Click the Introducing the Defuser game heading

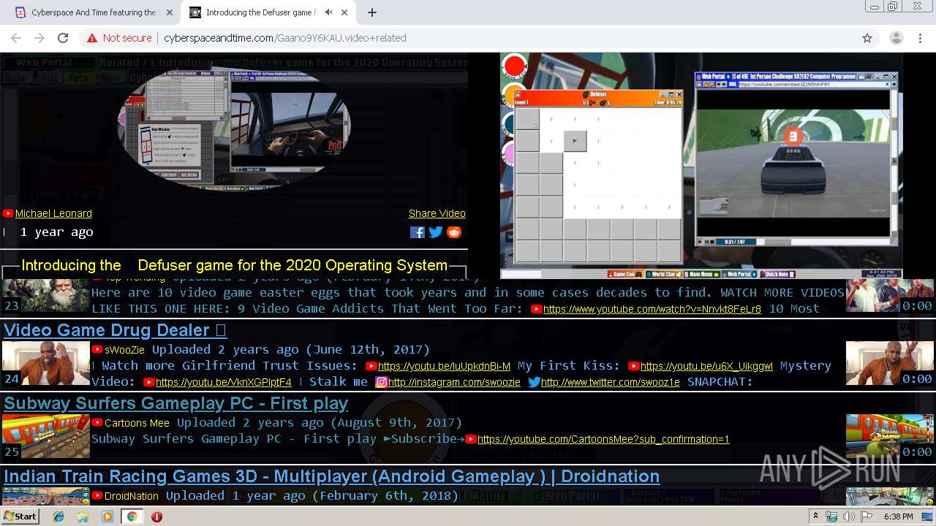click(234, 265)
